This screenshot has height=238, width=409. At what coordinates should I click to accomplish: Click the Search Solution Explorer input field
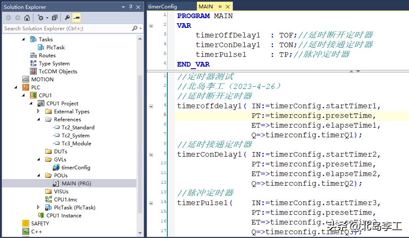click(67, 28)
